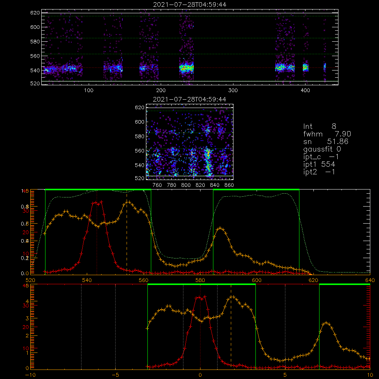
Task: Click the orange curve's peak right of 580
Action: point(220,228)
